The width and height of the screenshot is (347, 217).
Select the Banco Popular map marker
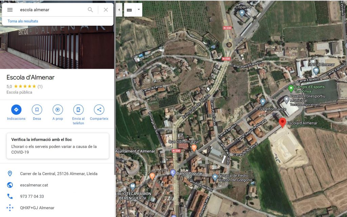pos(173,173)
